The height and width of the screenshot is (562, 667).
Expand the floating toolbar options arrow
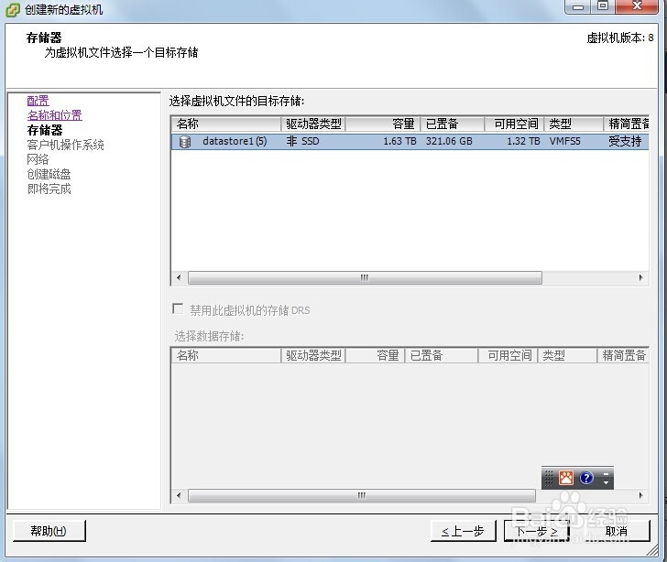[606, 482]
